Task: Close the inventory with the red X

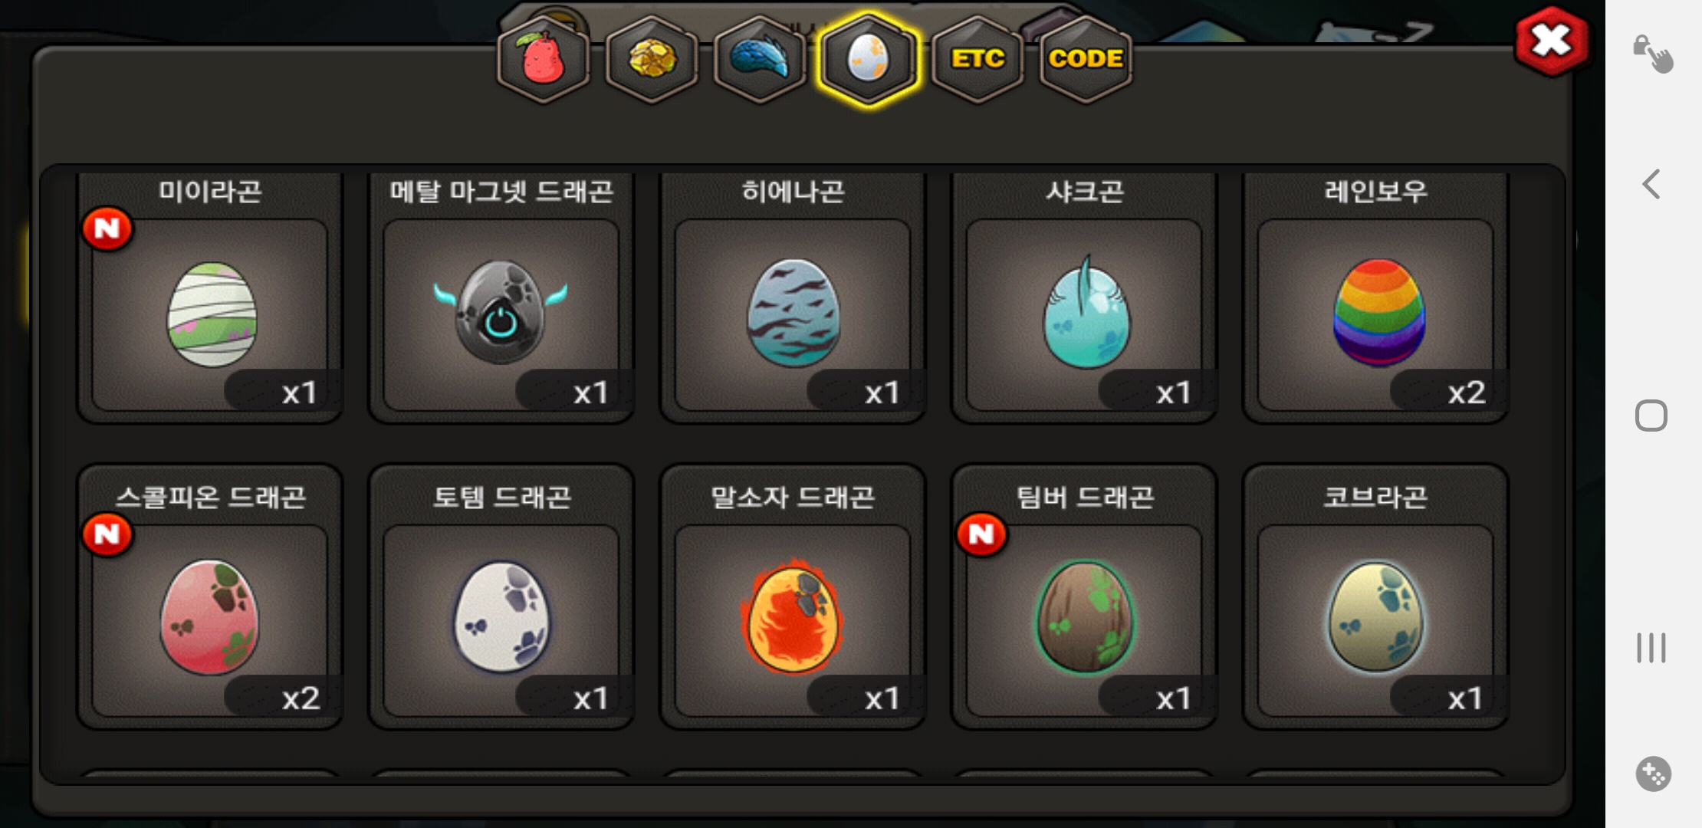Action: click(1552, 41)
